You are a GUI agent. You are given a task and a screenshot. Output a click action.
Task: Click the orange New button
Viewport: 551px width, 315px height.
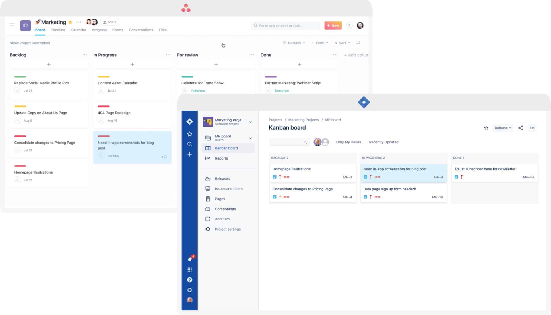tap(333, 25)
